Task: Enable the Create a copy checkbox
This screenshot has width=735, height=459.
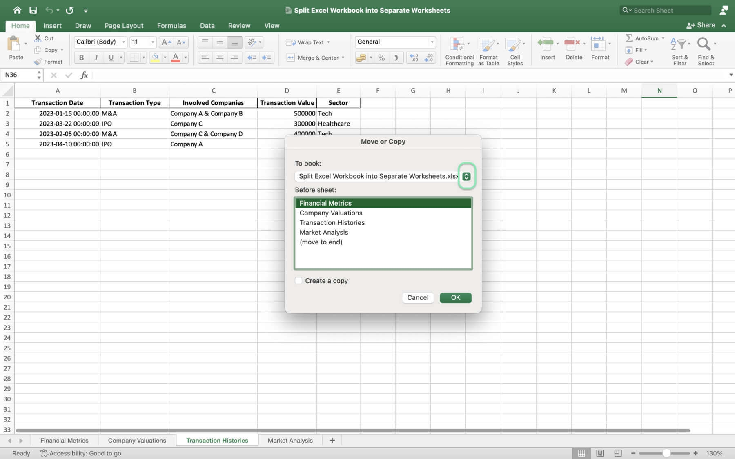Action: [299, 281]
